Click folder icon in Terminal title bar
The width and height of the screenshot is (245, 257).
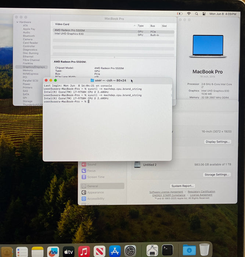click(x=92, y=80)
